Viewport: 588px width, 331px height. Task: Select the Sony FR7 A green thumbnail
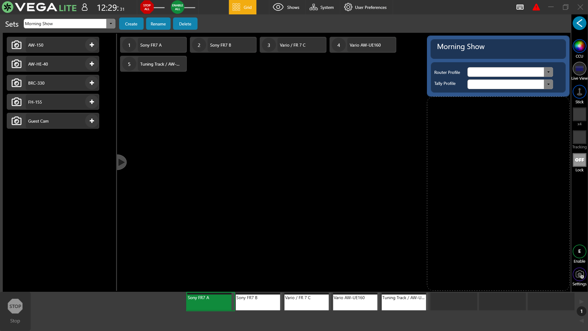(x=210, y=302)
